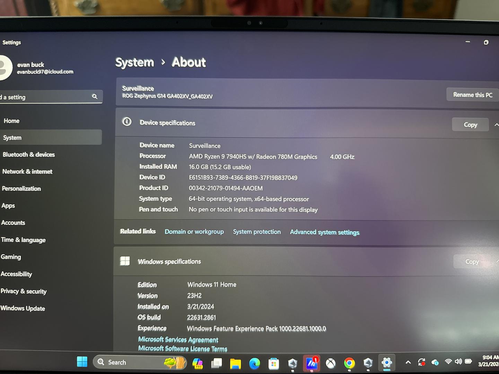This screenshot has width=499, height=374.
Task: Select the OS build value 22631.2861
Action: click(x=201, y=318)
